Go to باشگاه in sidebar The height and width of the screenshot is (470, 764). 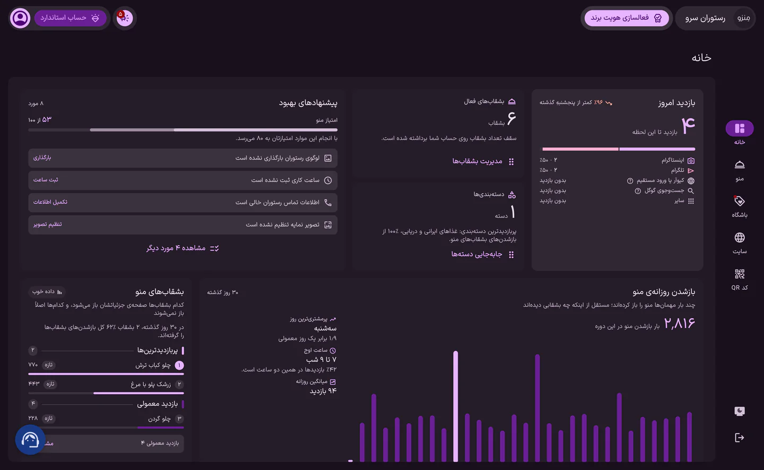coord(740,206)
